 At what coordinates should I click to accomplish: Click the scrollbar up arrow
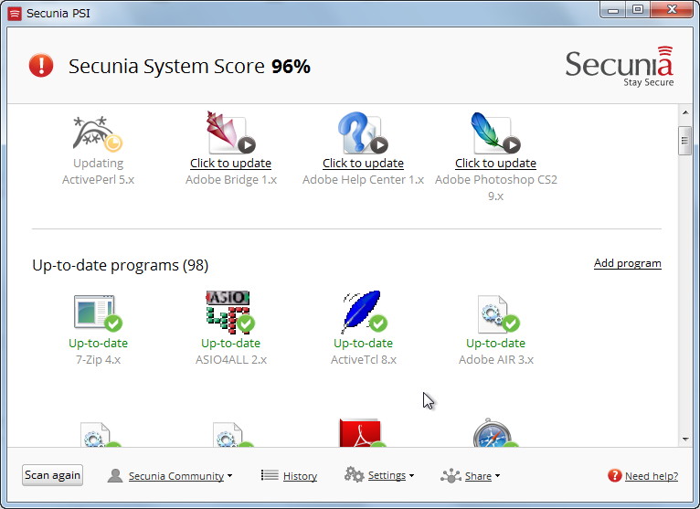pos(685,112)
